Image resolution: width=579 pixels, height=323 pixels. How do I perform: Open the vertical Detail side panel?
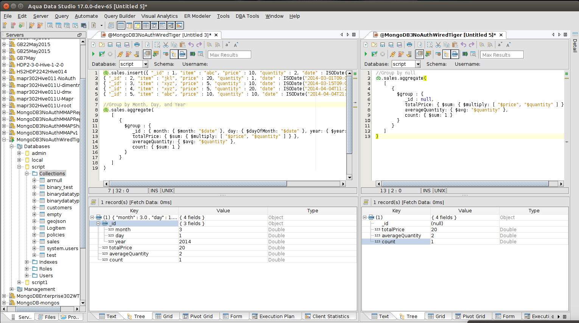[575, 42]
